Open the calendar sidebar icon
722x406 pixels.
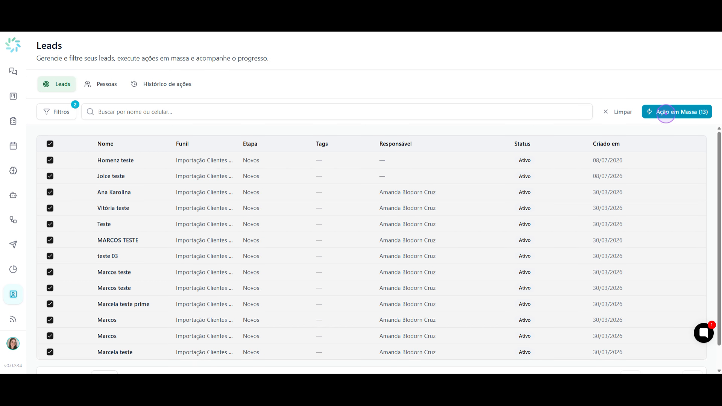13,146
